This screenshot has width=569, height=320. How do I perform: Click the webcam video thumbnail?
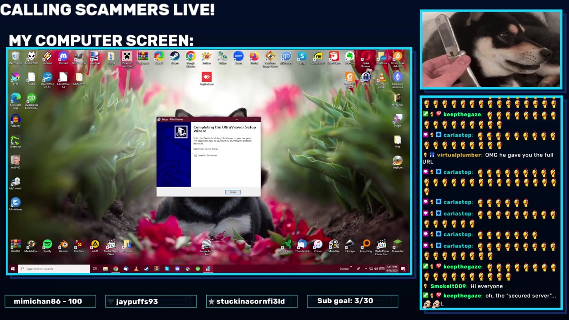491,50
